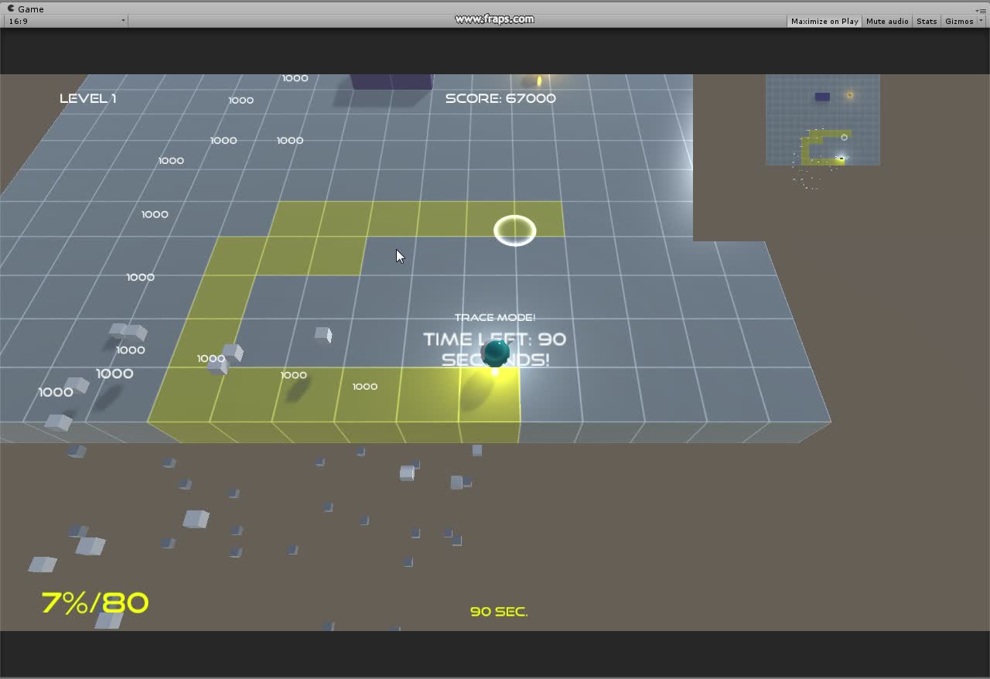Click the yellow "90 SEC." timer text

click(499, 612)
